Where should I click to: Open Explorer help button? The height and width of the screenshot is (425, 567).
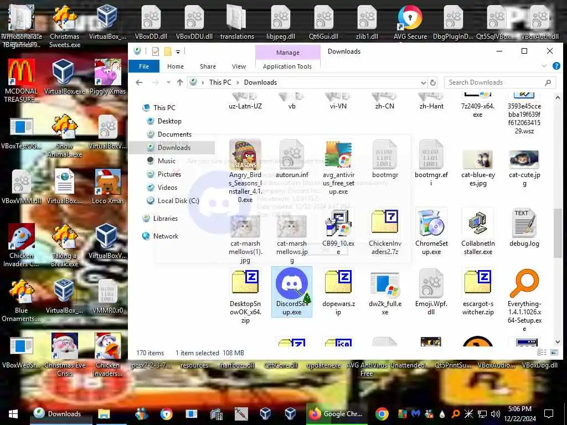click(x=556, y=66)
